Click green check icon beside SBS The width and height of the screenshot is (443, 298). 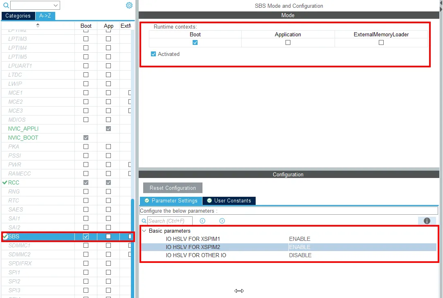coord(5,236)
